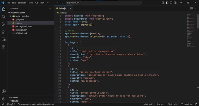Go back with the left arrow
Screen dimensions: 199x106
click(58, 3)
